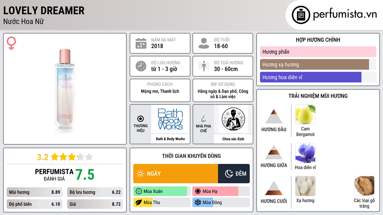Image resolution: width=383 pixels, height=215 pixels.
Task: Click the sun icon in the Ngày bar
Action: tap(140, 174)
